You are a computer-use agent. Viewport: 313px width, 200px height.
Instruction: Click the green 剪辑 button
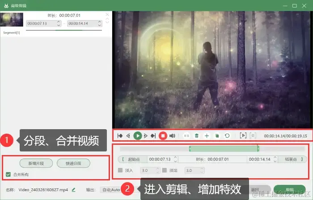[289, 189]
